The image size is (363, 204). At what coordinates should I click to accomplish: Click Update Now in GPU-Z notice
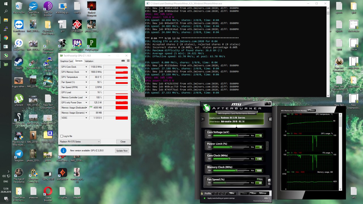coord(122,151)
